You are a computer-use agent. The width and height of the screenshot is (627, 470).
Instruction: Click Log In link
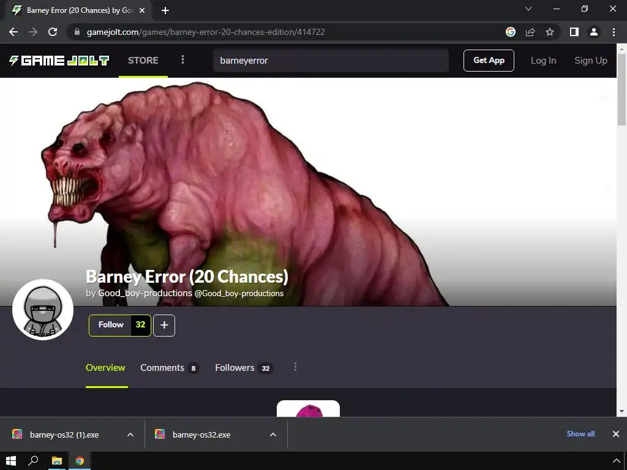(543, 61)
